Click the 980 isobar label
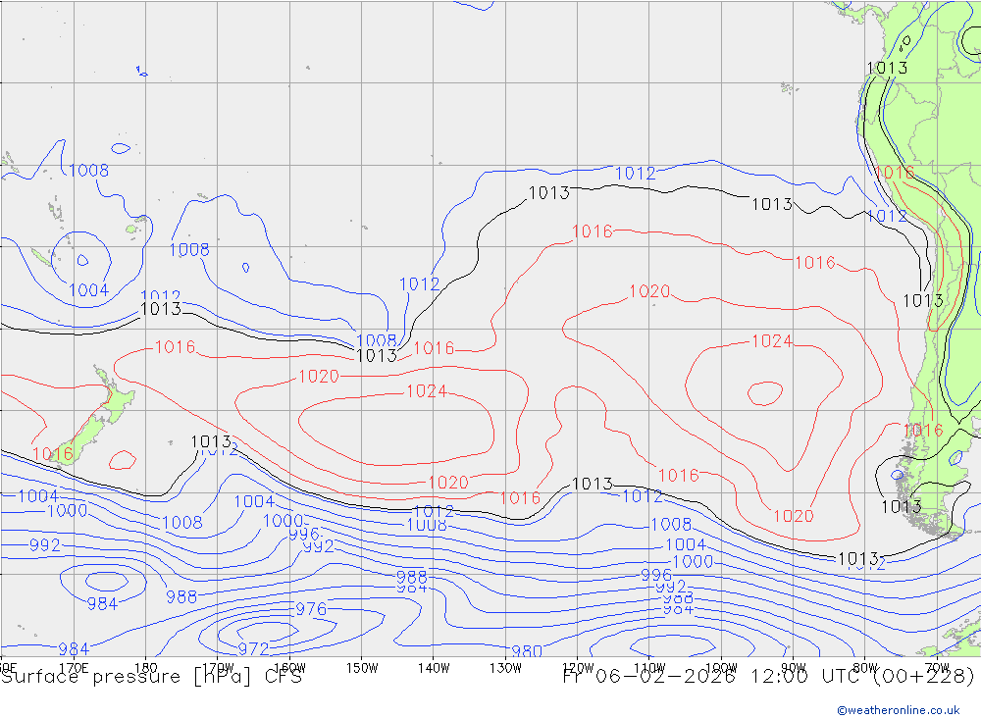The width and height of the screenshot is (981, 719). pyautogui.click(x=526, y=650)
